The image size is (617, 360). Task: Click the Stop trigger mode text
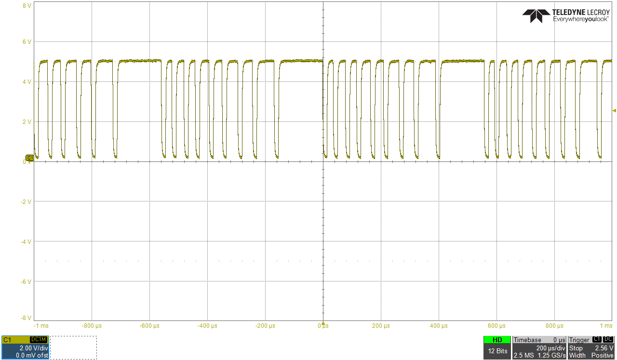[576, 348]
